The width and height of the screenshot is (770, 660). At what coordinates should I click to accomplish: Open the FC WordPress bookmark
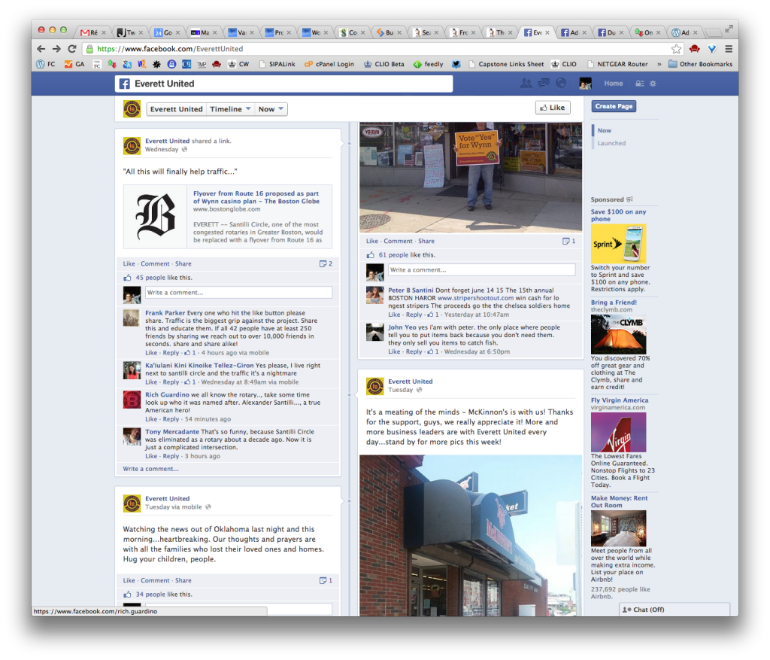point(46,64)
